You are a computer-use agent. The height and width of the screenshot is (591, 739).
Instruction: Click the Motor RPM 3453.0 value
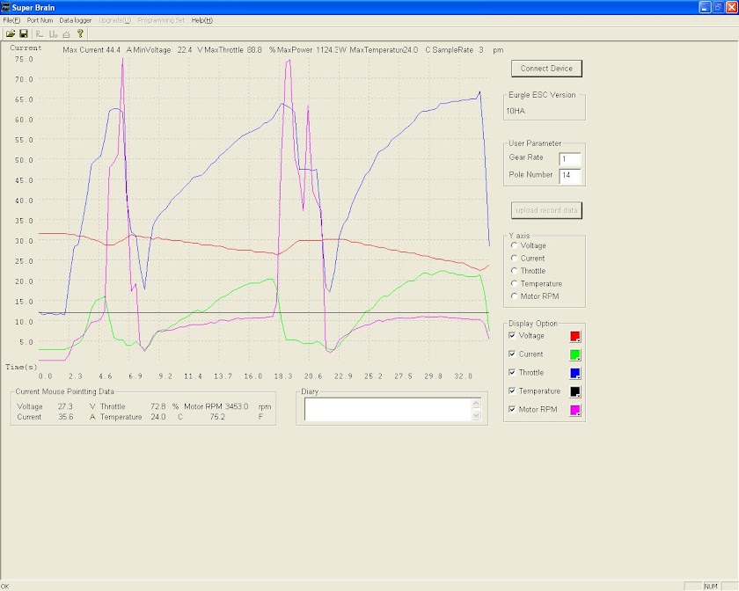click(x=237, y=406)
